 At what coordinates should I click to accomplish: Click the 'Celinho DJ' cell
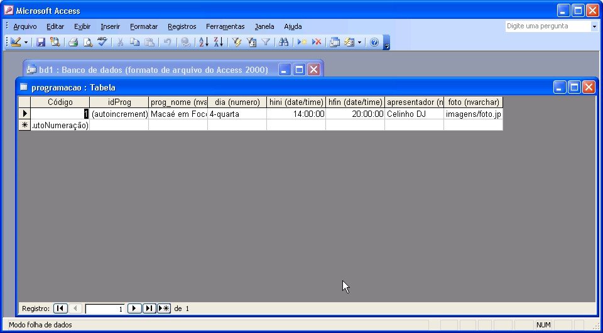(x=414, y=114)
